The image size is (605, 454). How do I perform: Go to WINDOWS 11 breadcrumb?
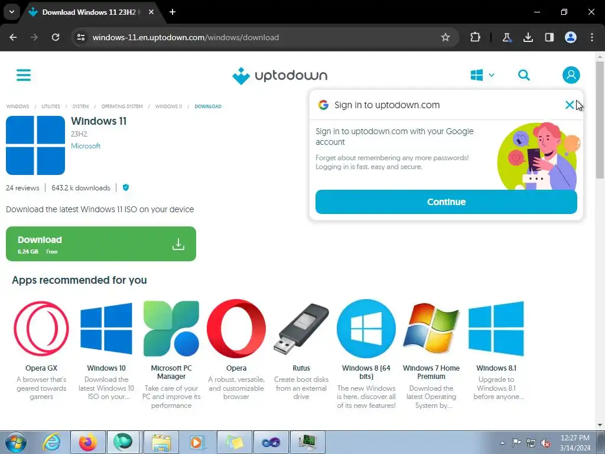tap(168, 106)
